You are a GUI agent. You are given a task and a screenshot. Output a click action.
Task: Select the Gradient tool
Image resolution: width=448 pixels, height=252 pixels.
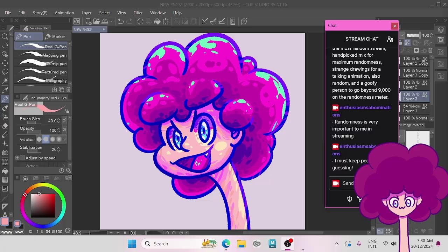[5, 180]
